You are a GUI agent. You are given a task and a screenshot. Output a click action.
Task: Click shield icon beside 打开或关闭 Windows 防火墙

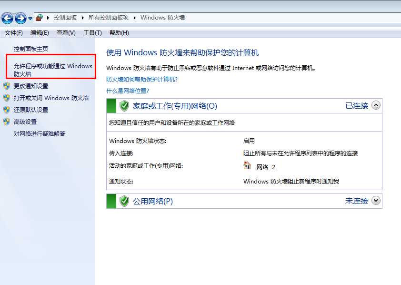tap(7, 98)
